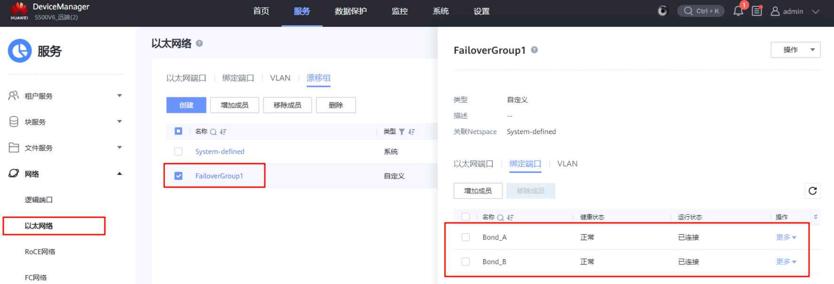Expand 更多 menu for Bond_B

coord(786,262)
